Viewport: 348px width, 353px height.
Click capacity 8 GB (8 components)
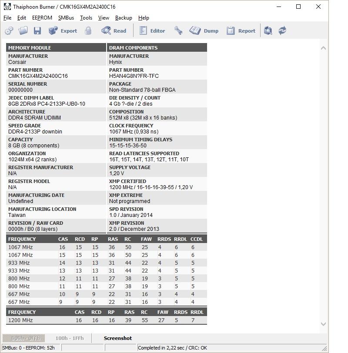(34, 146)
